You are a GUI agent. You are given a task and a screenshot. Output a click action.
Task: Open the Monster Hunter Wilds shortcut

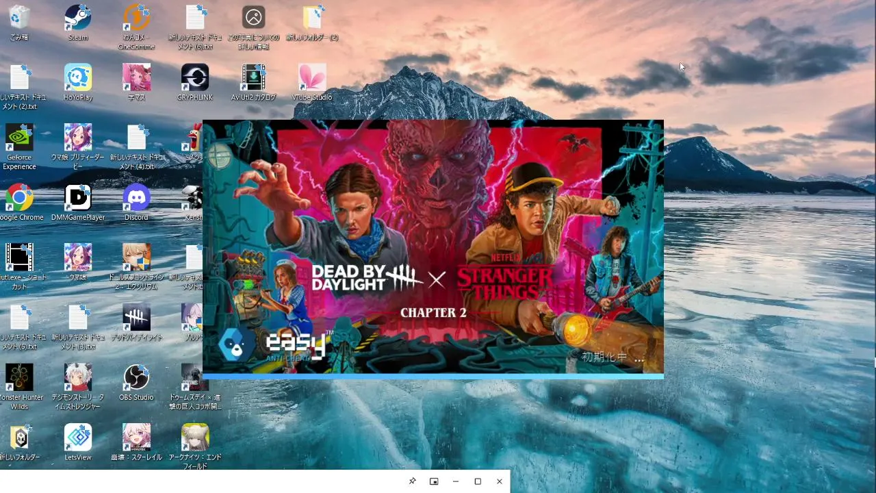[19, 388]
